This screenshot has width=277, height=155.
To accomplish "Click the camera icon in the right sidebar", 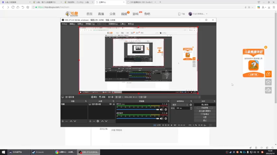I will [x=268, y=90].
